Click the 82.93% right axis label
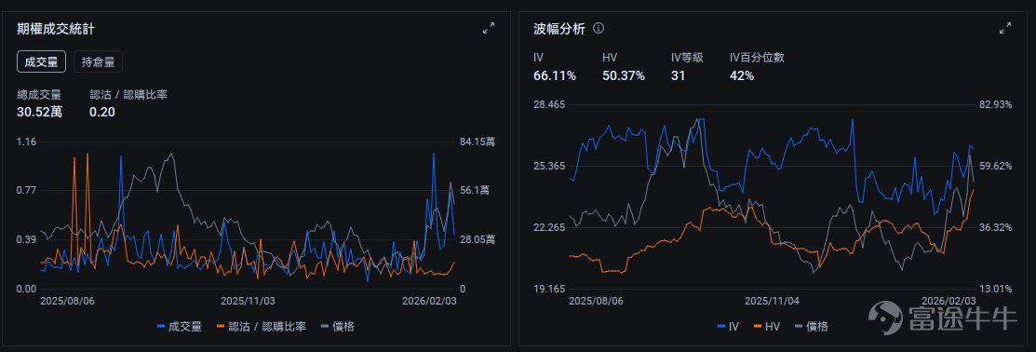 [x=995, y=105]
